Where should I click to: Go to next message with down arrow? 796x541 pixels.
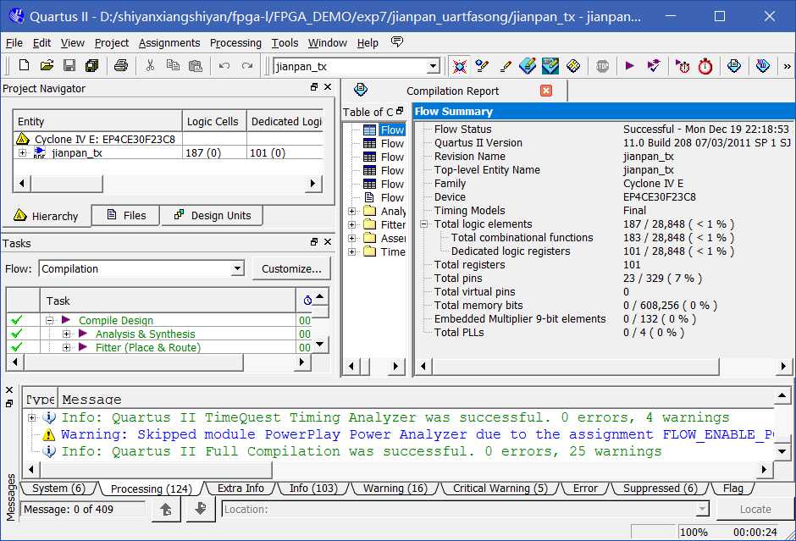tap(201, 509)
